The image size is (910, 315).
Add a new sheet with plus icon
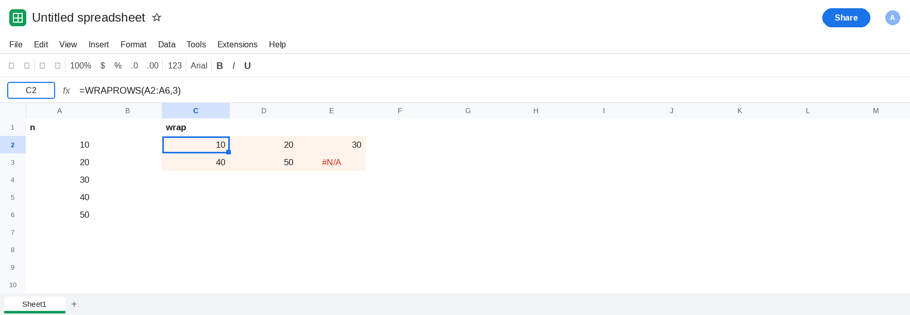74,304
